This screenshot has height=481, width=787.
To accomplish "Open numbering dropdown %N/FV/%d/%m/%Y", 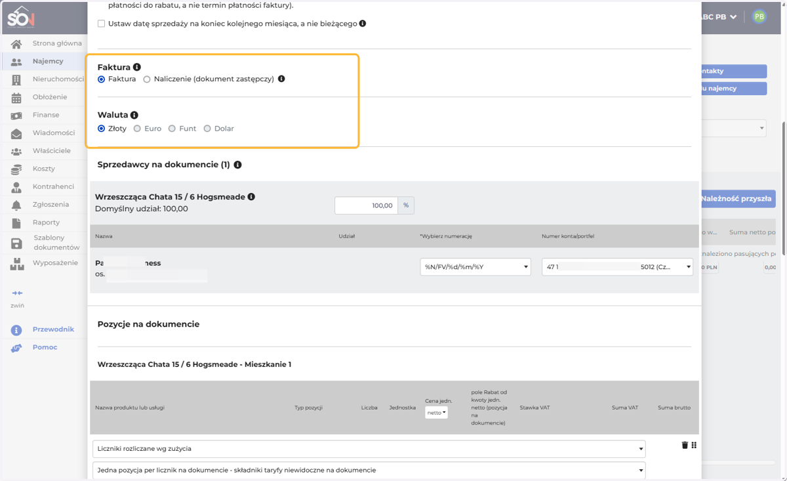I will 475,267.
